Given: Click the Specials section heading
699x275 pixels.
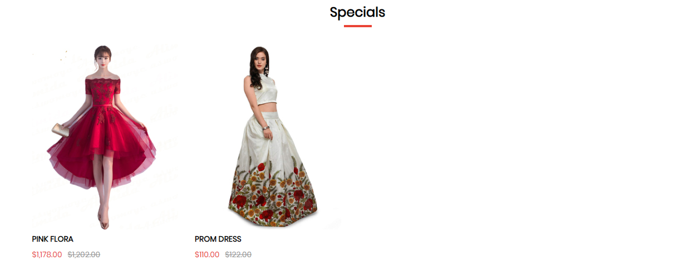Looking at the screenshot, I should tap(357, 12).
